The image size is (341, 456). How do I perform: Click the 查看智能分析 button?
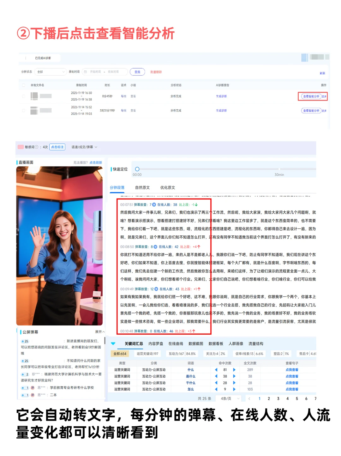311,96
